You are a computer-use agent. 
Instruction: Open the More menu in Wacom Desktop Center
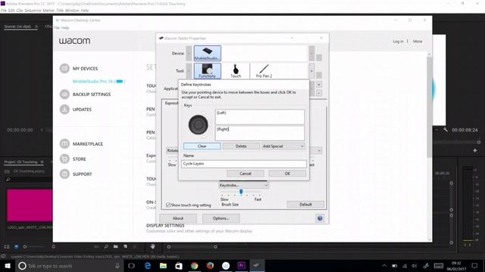point(418,41)
